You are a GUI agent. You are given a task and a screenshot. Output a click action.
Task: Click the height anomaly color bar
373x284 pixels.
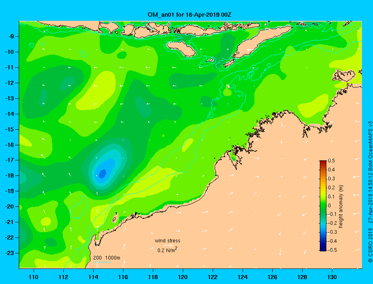tap(323, 206)
